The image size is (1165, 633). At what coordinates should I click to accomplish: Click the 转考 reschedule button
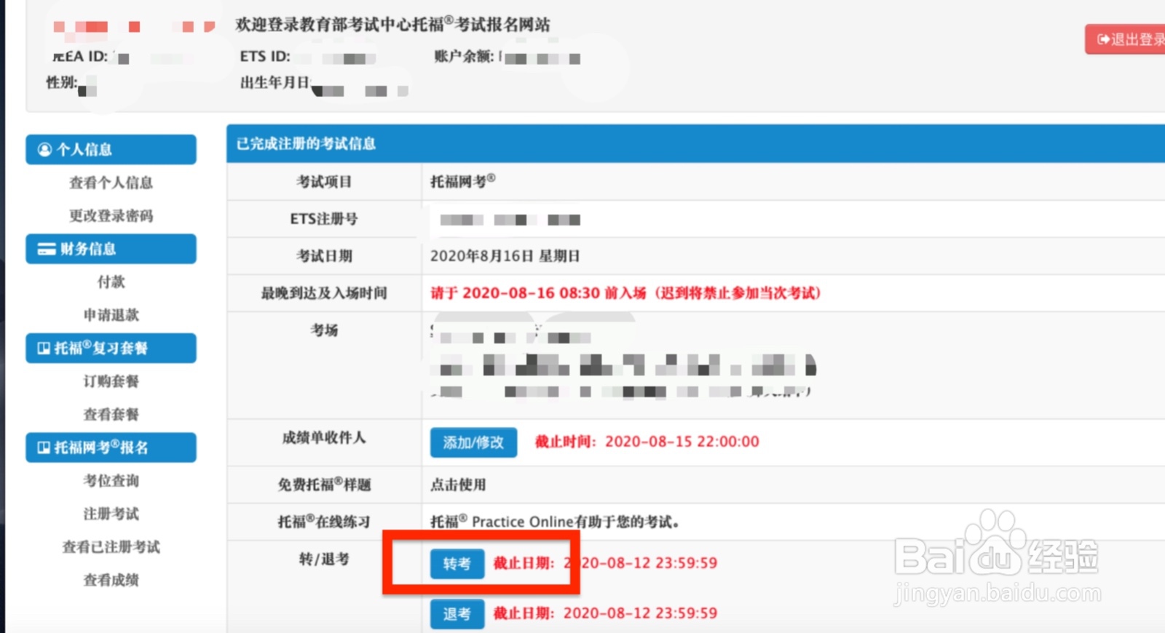pyautogui.click(x=457, y=563)
